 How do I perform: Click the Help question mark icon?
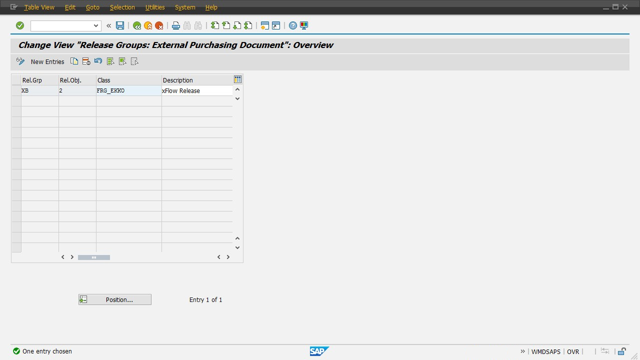pyautogui.click(x=293, y=25)
